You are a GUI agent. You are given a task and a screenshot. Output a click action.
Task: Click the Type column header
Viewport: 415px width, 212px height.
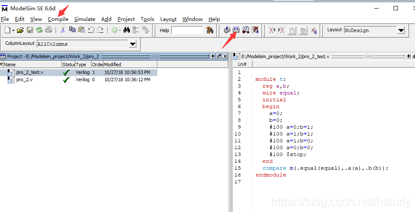83,64
